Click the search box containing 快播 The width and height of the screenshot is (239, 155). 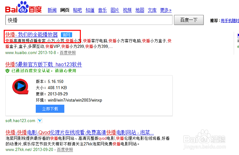89,20
